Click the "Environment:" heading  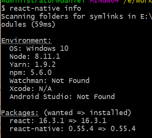(x=26, y=41)
